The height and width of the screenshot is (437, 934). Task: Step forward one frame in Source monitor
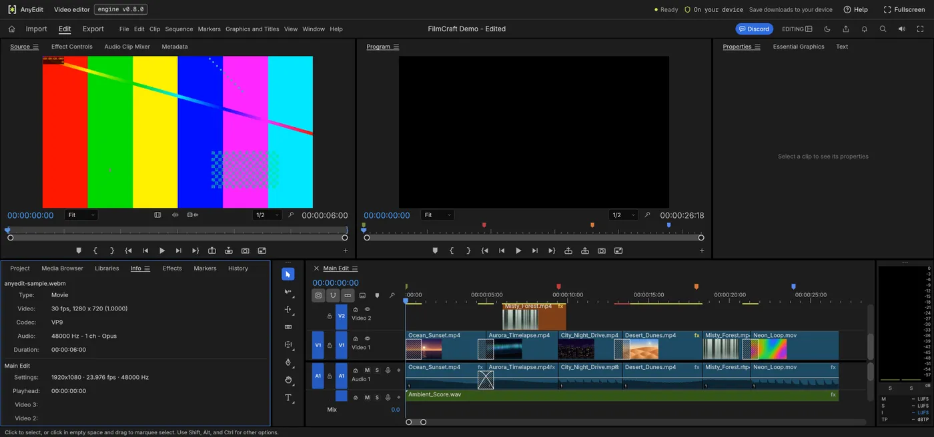pyautogui.click(x=178, y=250)
